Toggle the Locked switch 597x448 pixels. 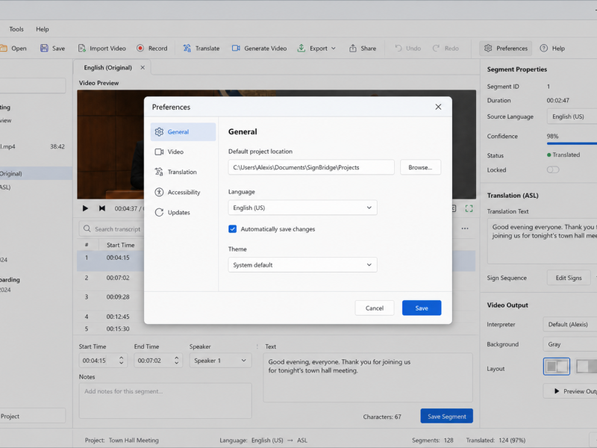553,170
